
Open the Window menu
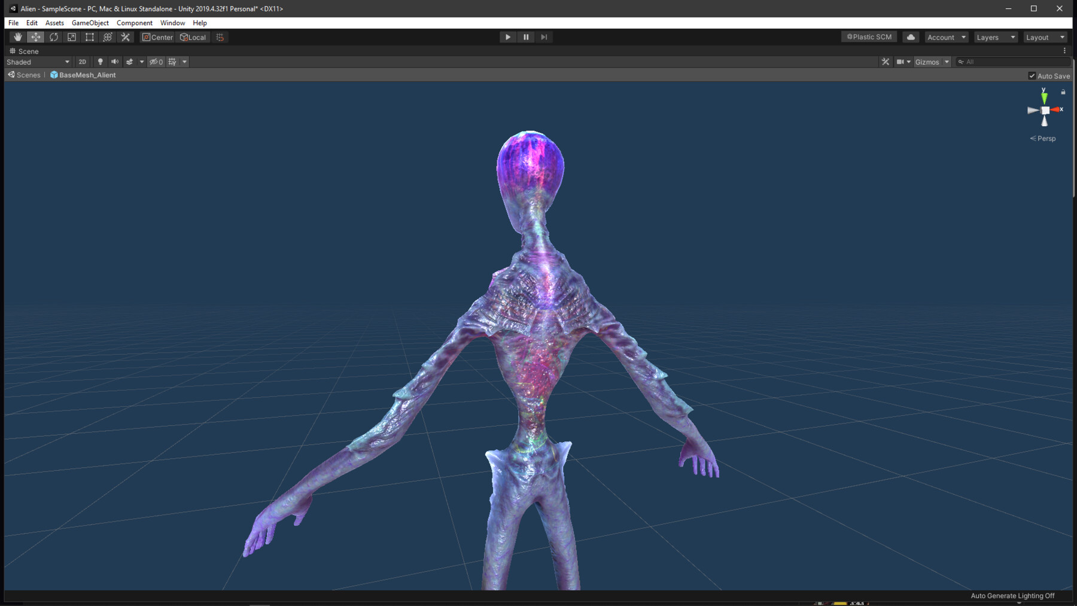[172, 23]
